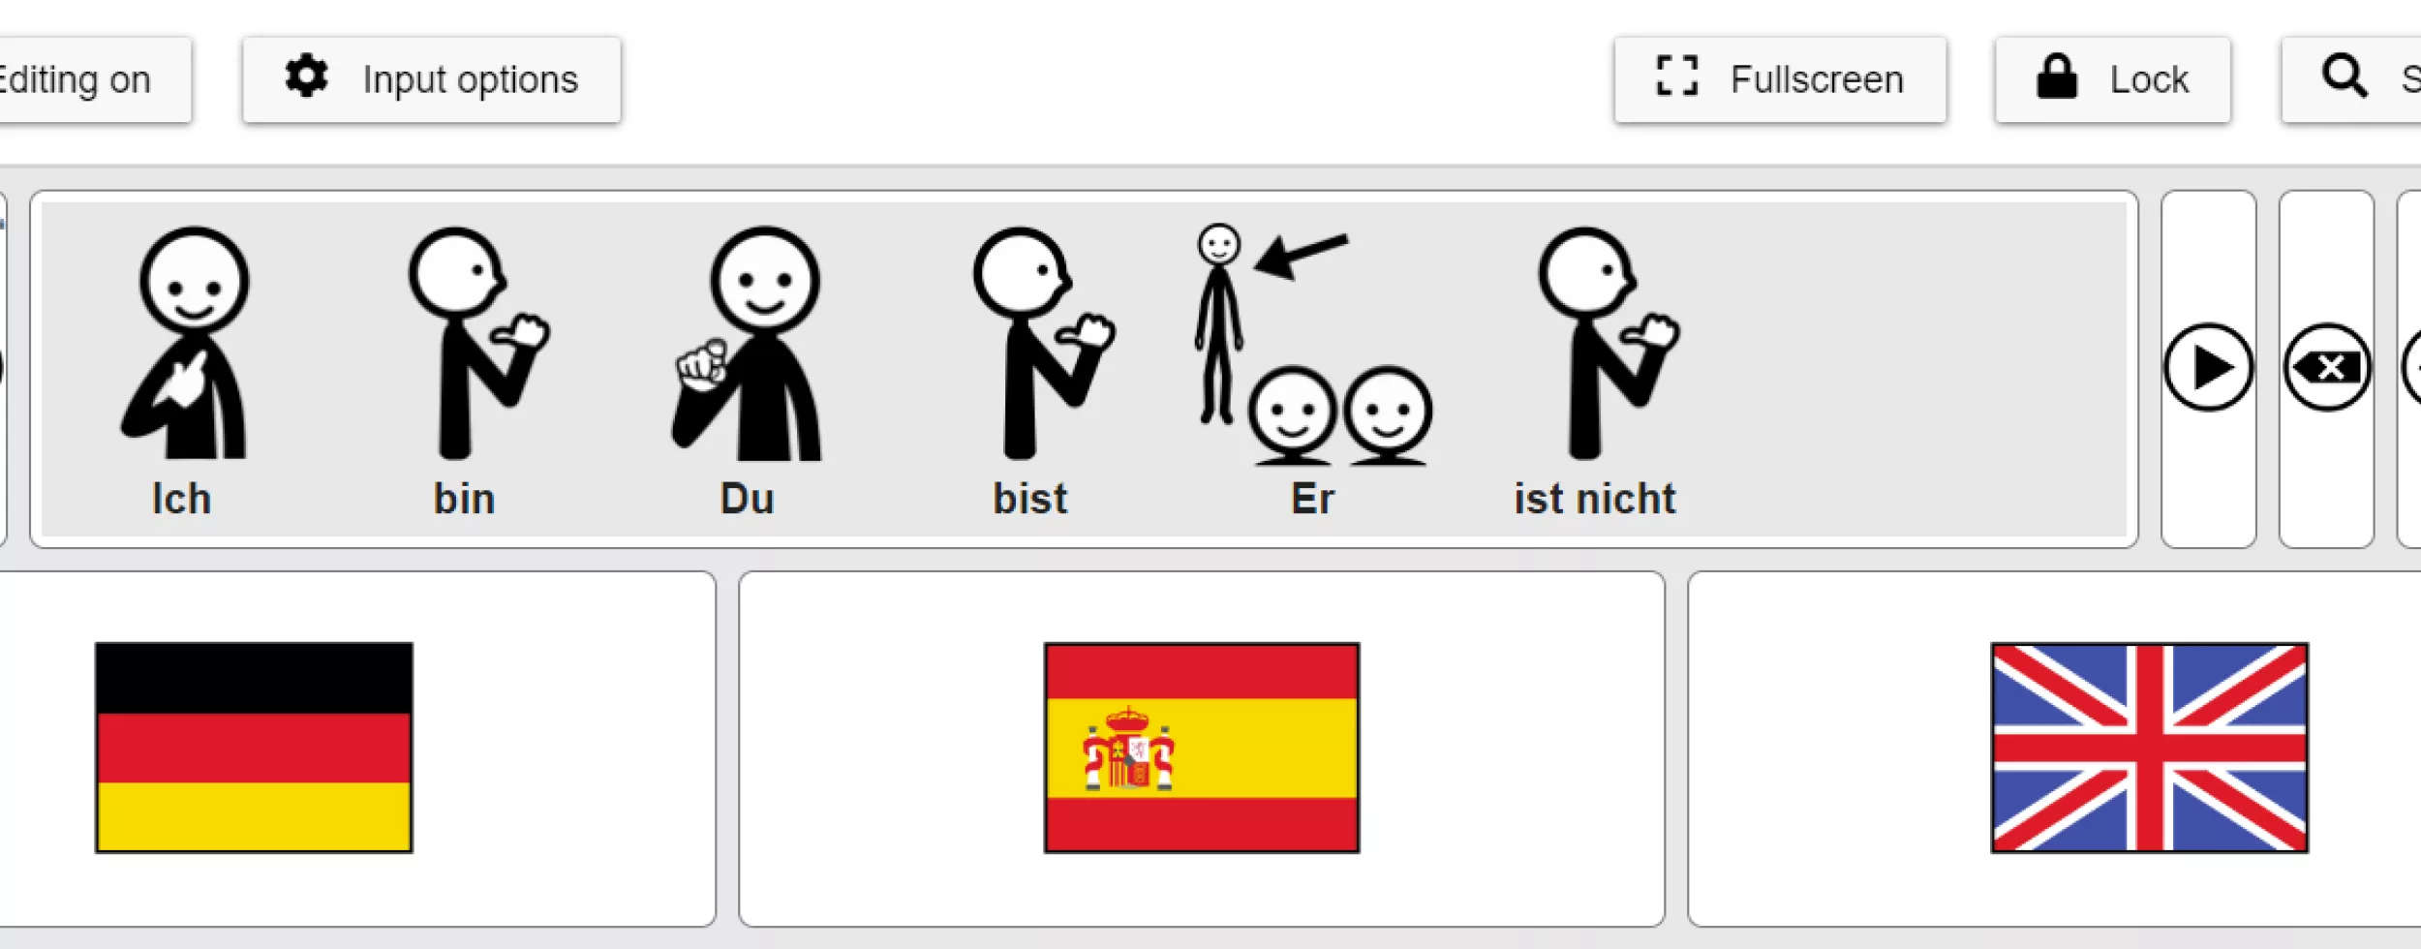Viewport: 2421px width, 949px height.
Task: Enter Fullscreen mode
Action: (1780, 80)
